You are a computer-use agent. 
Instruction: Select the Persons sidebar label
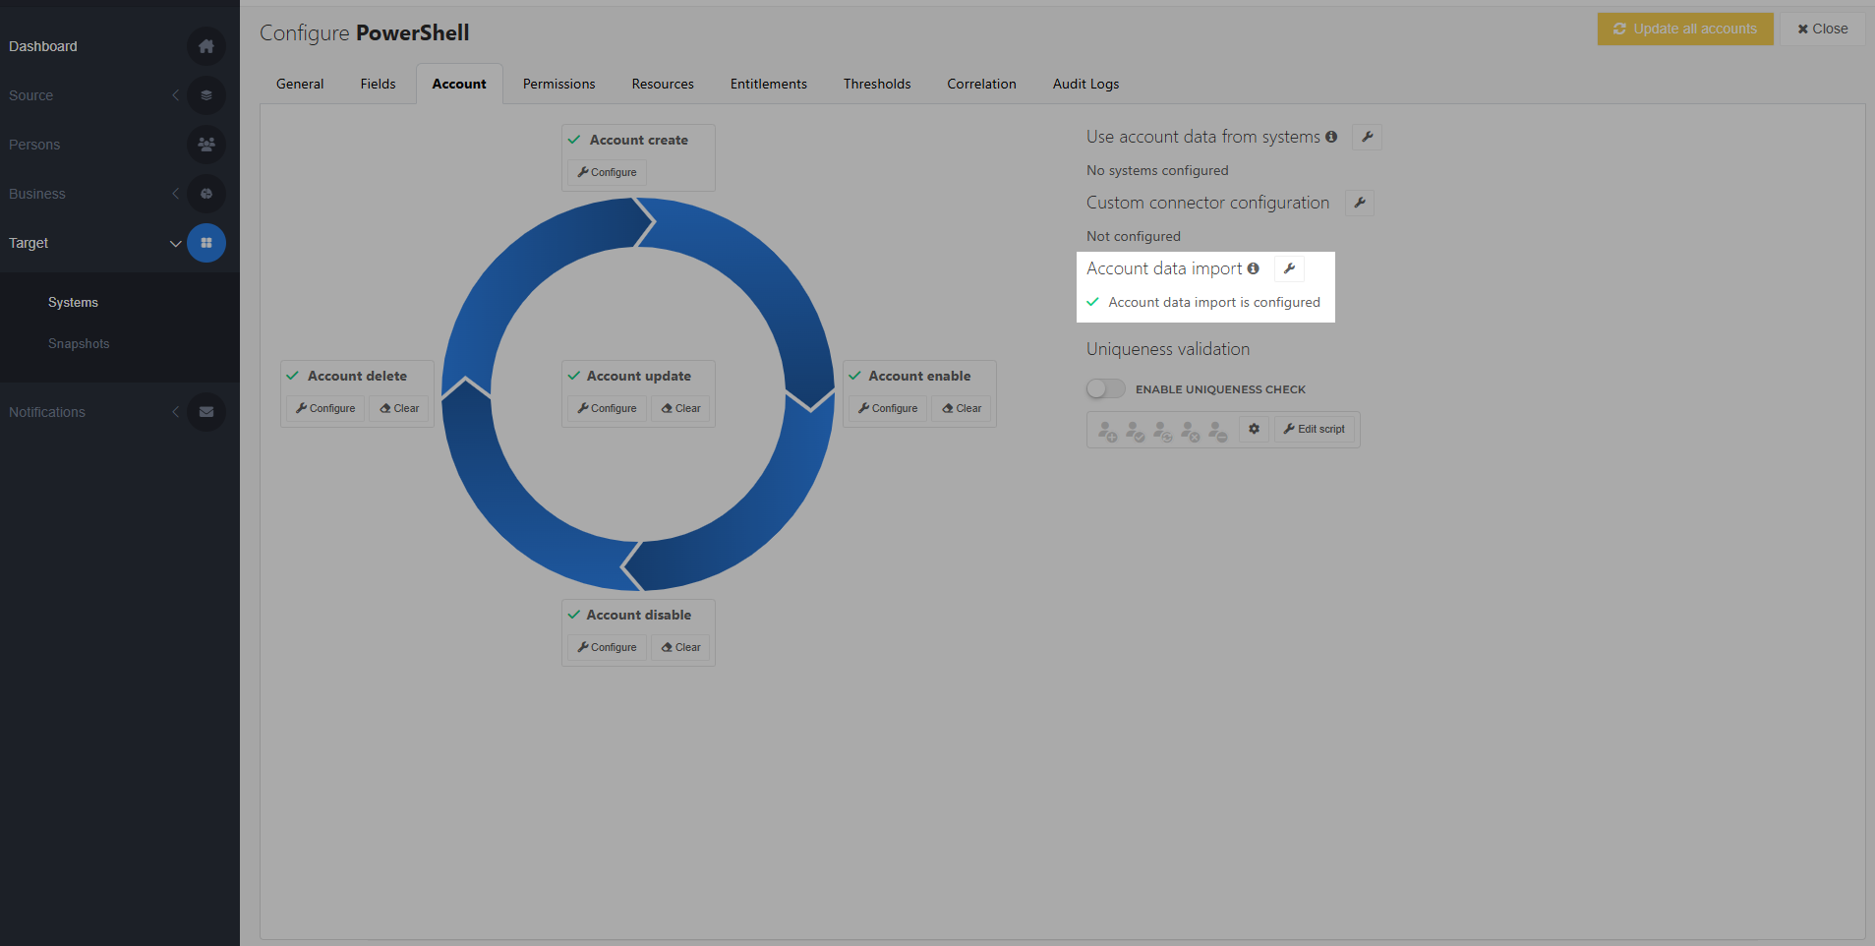(x=34, y=145)
